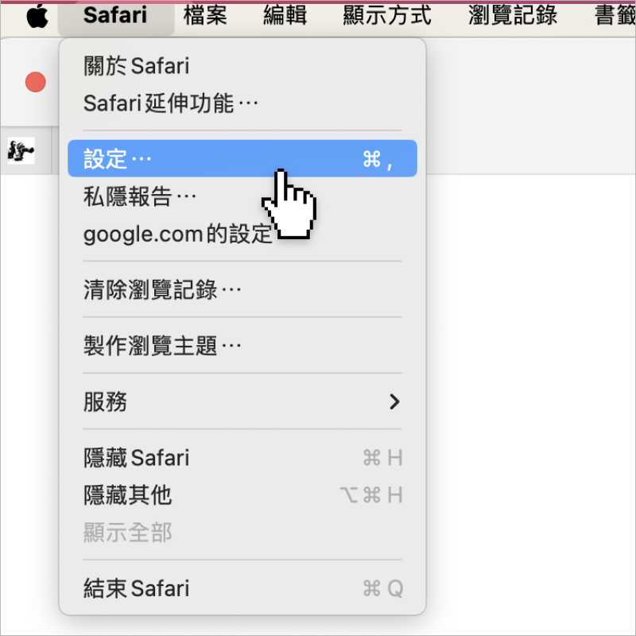Image resolution: width=636 pixels, height=636 pixels.
Task: Open the 顯示方式 menu
Action: (x=387, y=16)
